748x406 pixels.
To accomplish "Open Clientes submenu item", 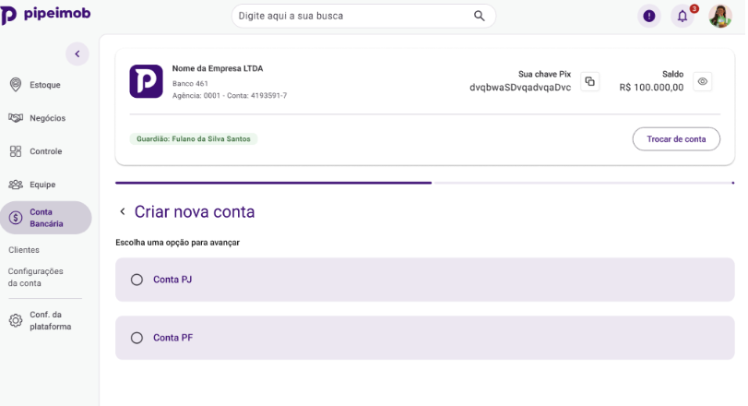I will (x=24, y=250).
